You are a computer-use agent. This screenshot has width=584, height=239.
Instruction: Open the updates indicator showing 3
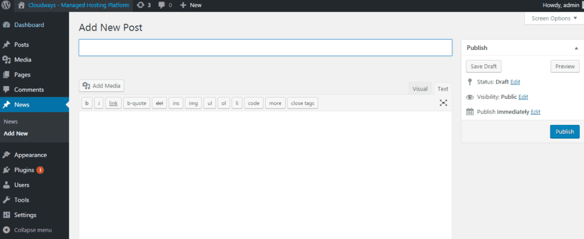[x=144, y=5]
